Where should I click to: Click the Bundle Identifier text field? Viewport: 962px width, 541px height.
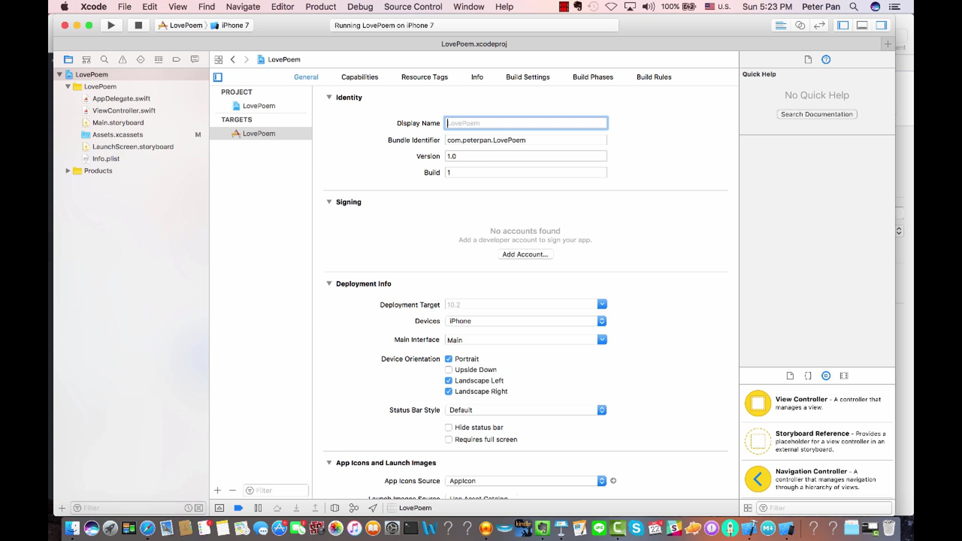pos(526,140)
